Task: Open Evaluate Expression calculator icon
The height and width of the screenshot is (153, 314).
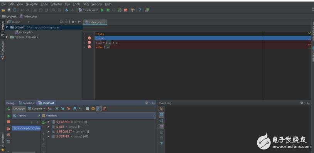Action: click(87, 109)
